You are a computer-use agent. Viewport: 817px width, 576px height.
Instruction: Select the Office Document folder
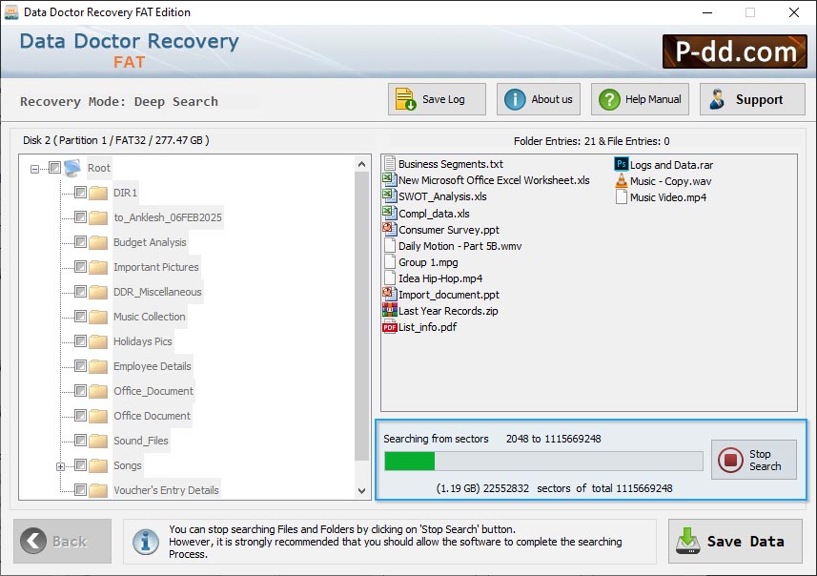click(153, 416)
